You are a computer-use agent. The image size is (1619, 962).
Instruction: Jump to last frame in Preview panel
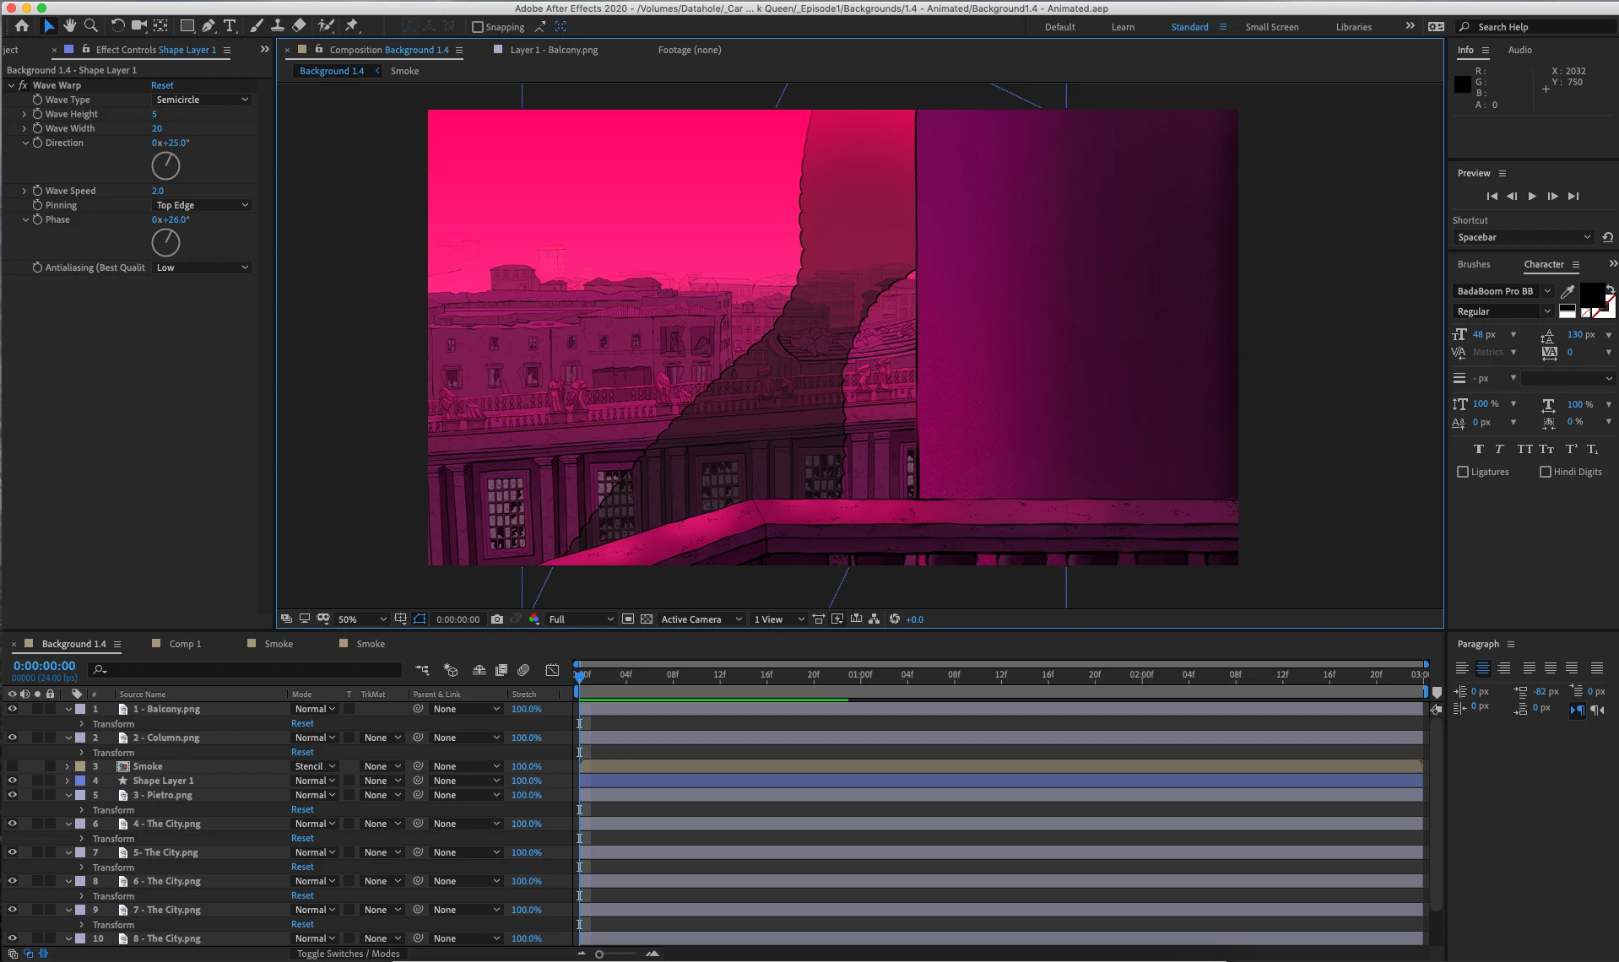pos(1573,196)
